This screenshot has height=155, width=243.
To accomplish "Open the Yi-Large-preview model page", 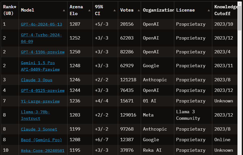I will 40,101.
